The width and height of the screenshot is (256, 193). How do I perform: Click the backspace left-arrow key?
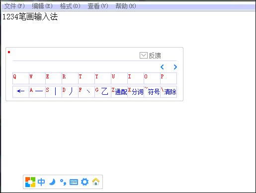(x=21, y=92)
